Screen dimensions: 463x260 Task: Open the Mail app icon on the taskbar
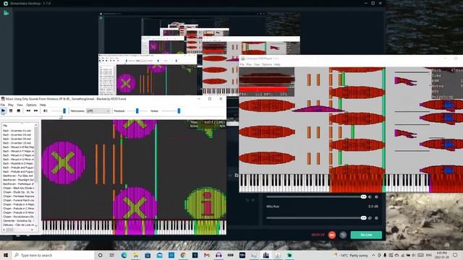point(159,255)
